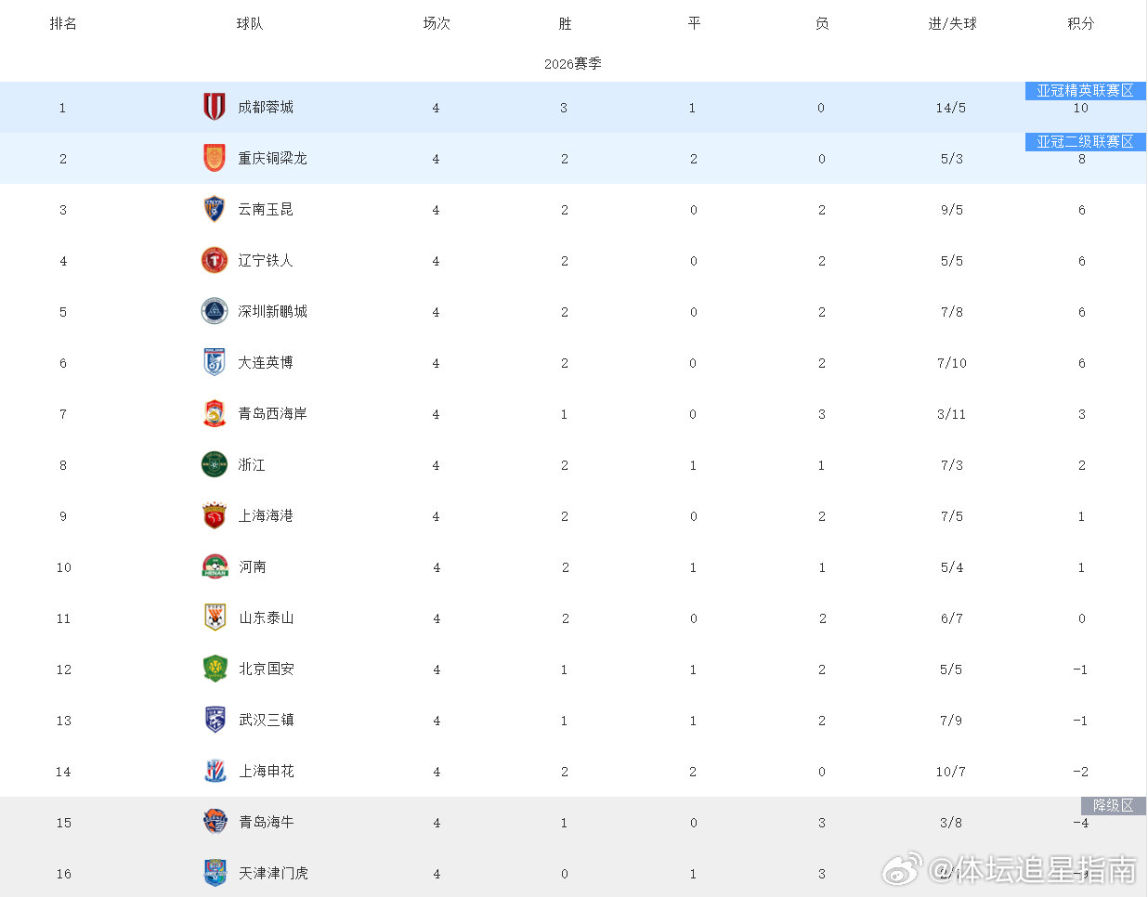Image resolution: width=1148 pixels, height=897 pixels.
Task: Click the 重庆铜梁龙 team logo
Action: (x=215, y=158)
